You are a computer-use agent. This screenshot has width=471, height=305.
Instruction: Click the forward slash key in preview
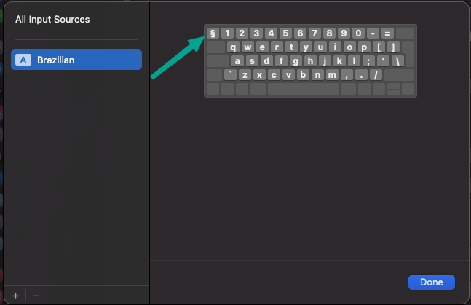click(376, 74)
